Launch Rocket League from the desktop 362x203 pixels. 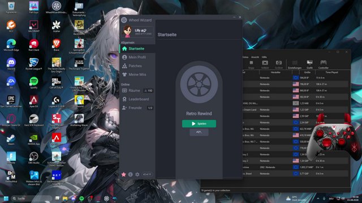pyautogui.click(x=34, y=64)
